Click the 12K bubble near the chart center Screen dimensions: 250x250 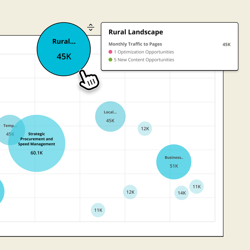tap(145, 129)
